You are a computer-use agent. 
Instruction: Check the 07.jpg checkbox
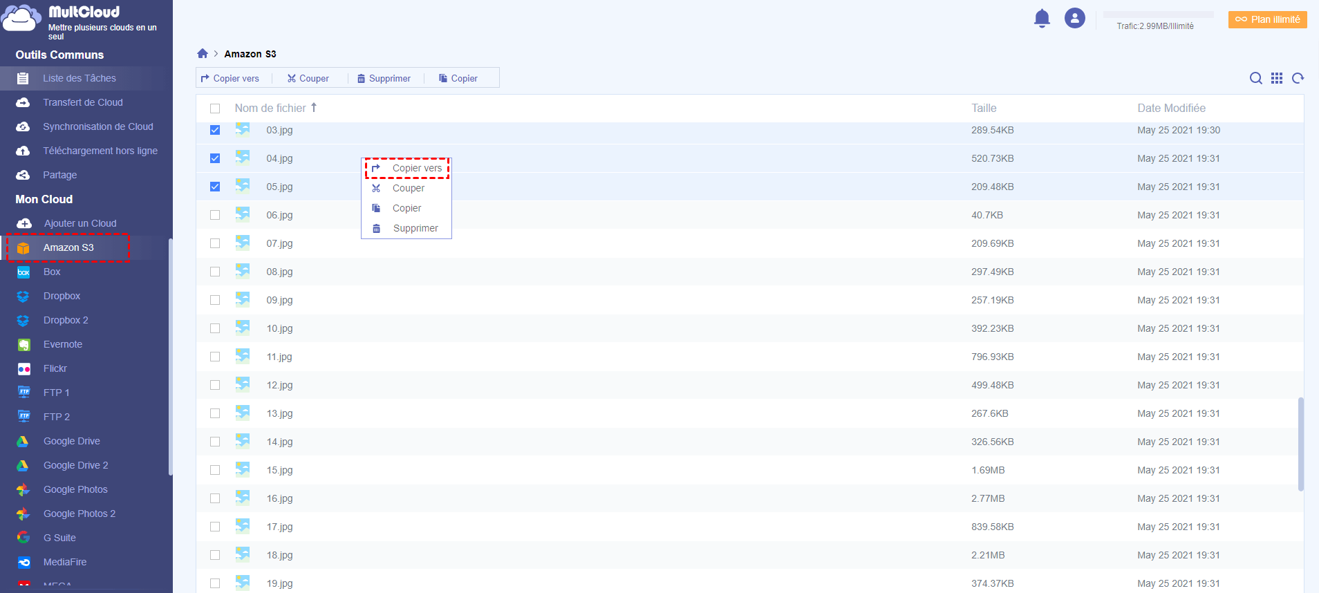coord(215,243)
